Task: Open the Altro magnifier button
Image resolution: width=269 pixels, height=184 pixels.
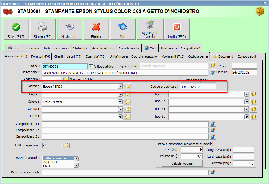Action: (x=123, y=29)
